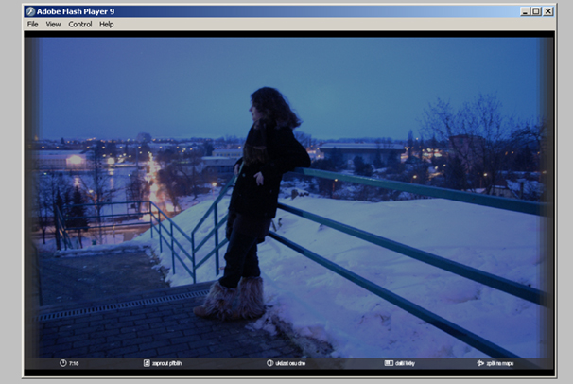The height and width of the screenshot is (384, 573).
Task: Maximize the Flash Player window
Action: (535, 11)
